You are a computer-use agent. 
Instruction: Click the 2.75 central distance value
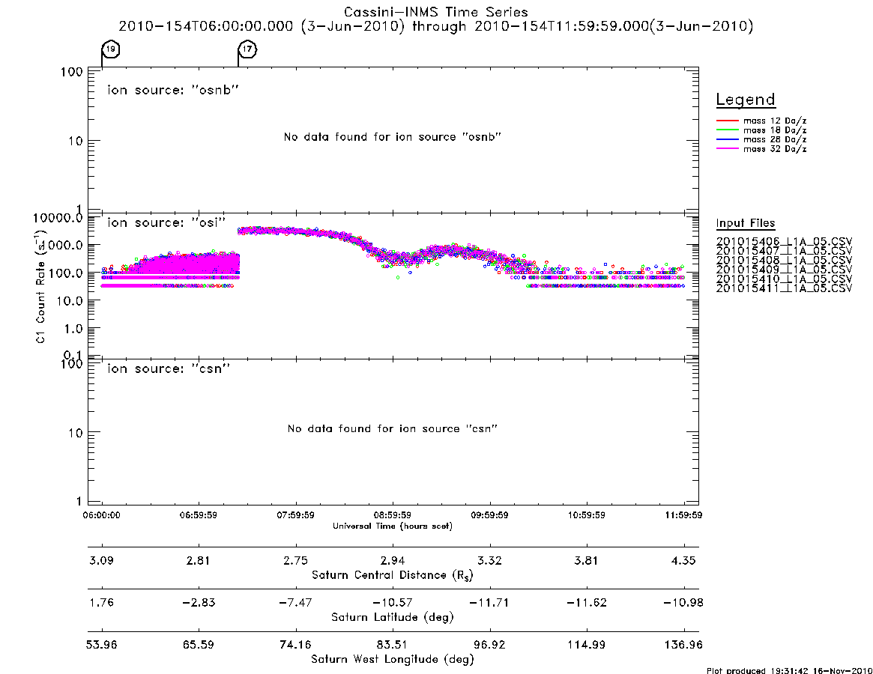pos(295,560)
